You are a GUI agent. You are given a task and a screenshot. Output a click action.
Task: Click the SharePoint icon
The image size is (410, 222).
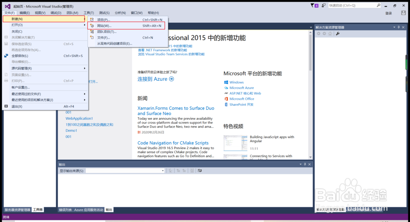click(226, 105)
